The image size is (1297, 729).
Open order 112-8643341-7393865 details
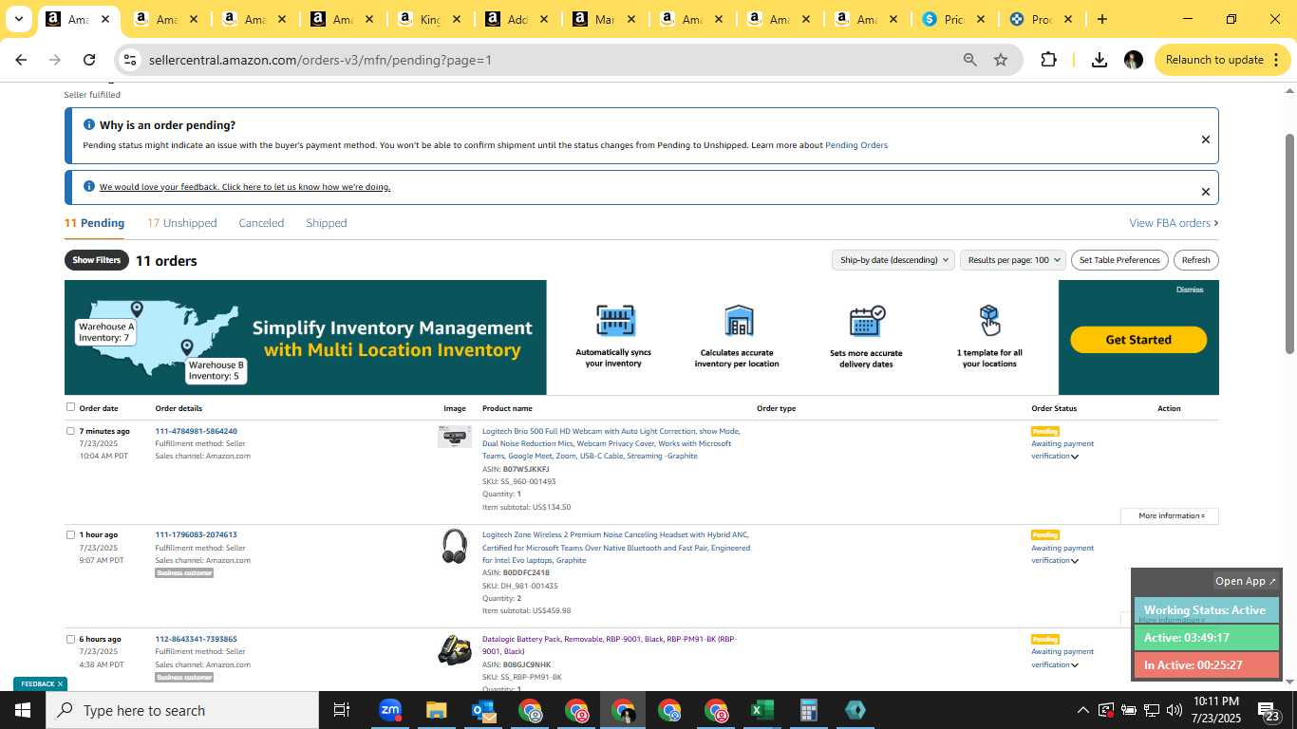coord(196,639)
